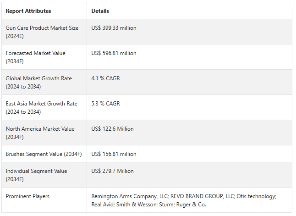Select Gun Care Product Market Size cell

[42, 32]
